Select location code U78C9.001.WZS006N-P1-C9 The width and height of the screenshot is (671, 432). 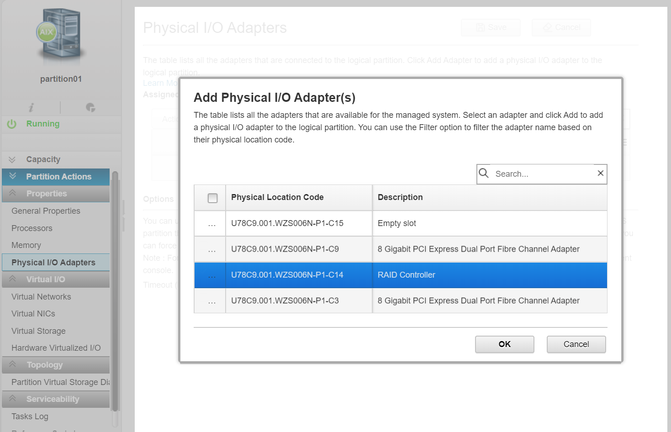tap(285, 249)
